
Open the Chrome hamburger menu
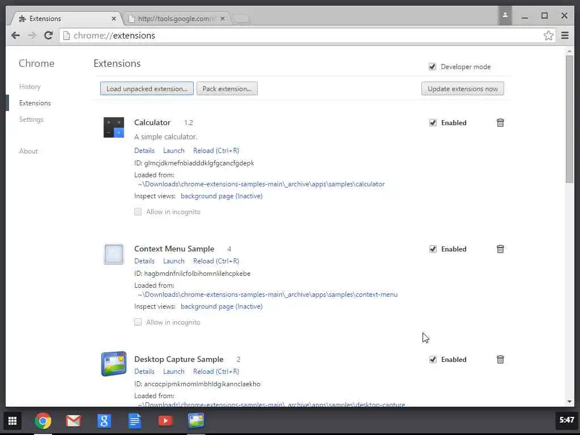[565, 36]
